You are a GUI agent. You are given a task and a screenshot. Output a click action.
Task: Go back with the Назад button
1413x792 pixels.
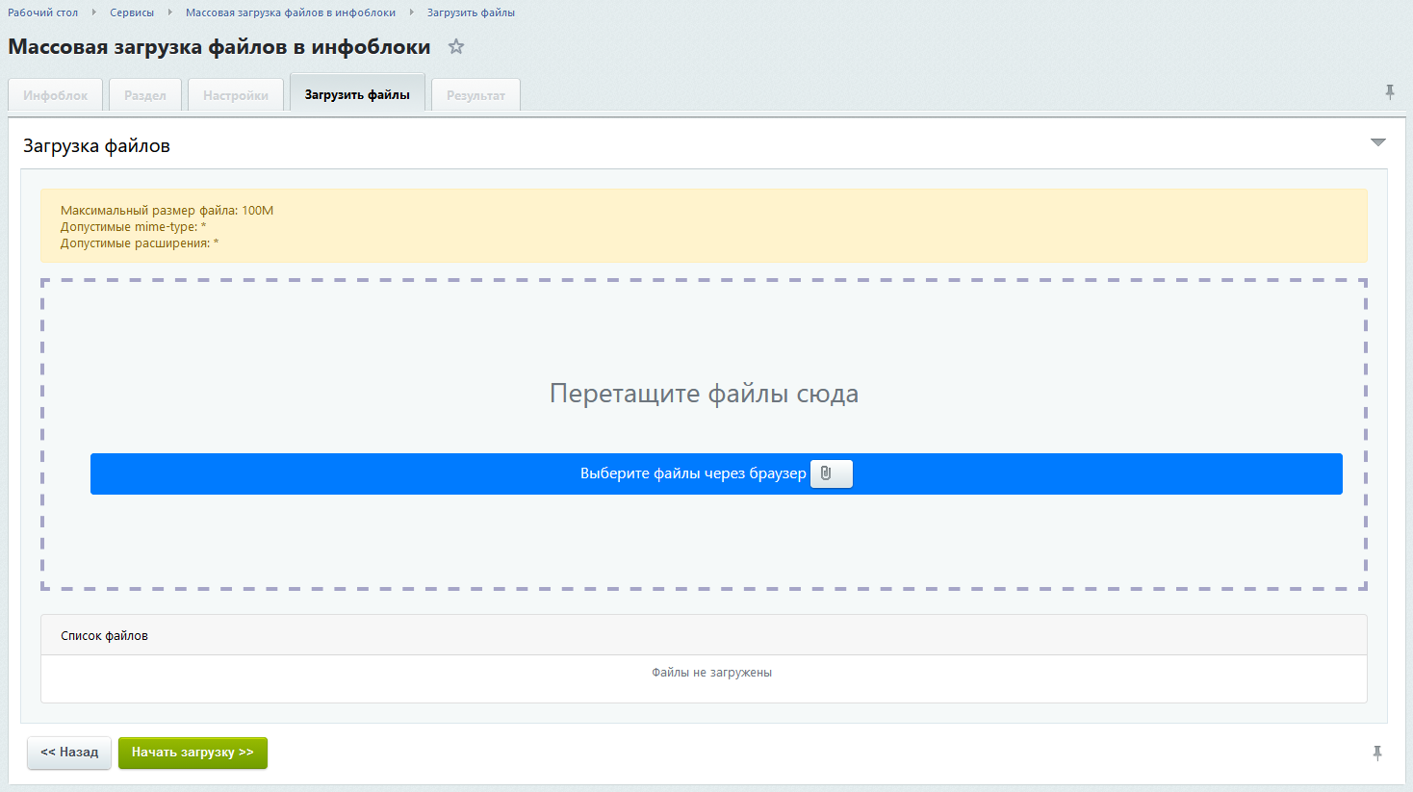69,753
